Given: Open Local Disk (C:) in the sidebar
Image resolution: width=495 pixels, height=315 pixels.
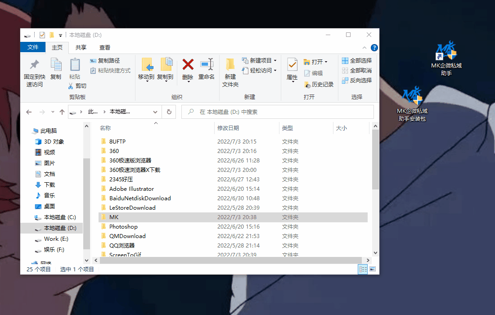Looking at the screenshot, I should (x=55, y=217).
